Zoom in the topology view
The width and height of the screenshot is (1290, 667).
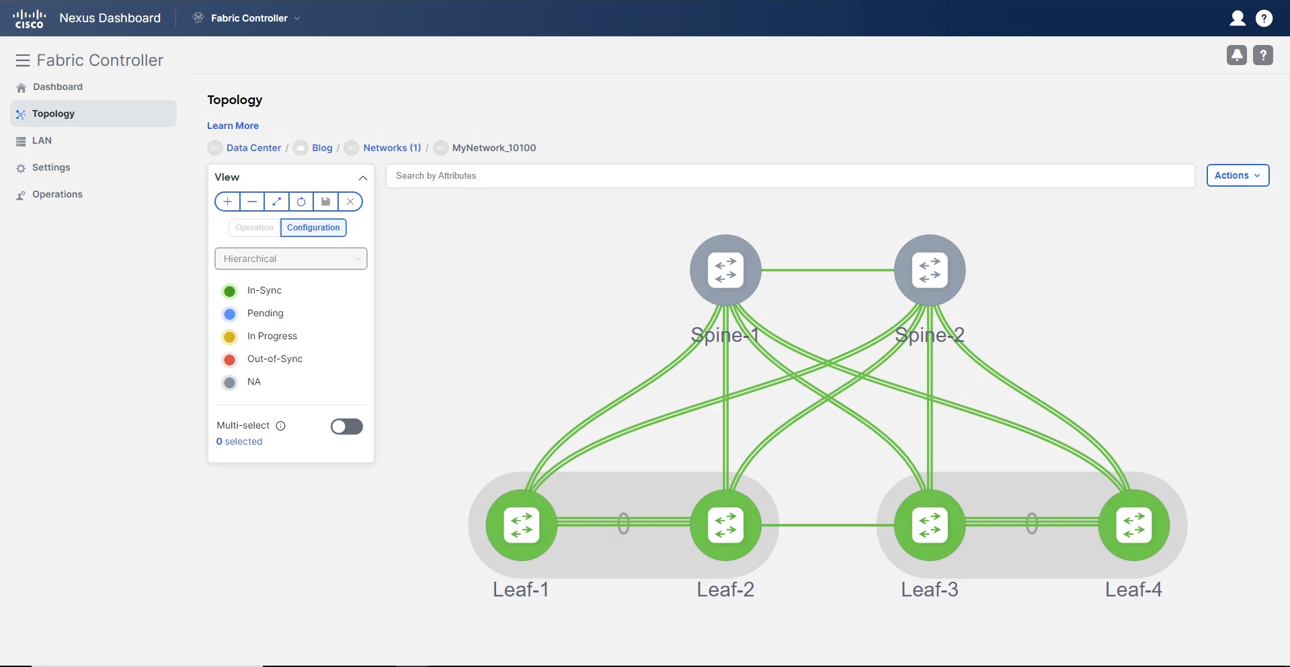[x=227, y=202]
